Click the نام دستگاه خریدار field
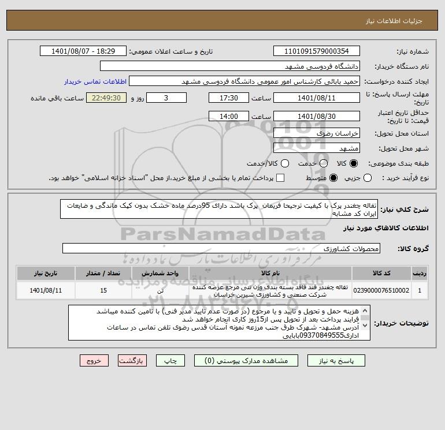The height and width of the screenshot is (430, 445). click(230, 66)
